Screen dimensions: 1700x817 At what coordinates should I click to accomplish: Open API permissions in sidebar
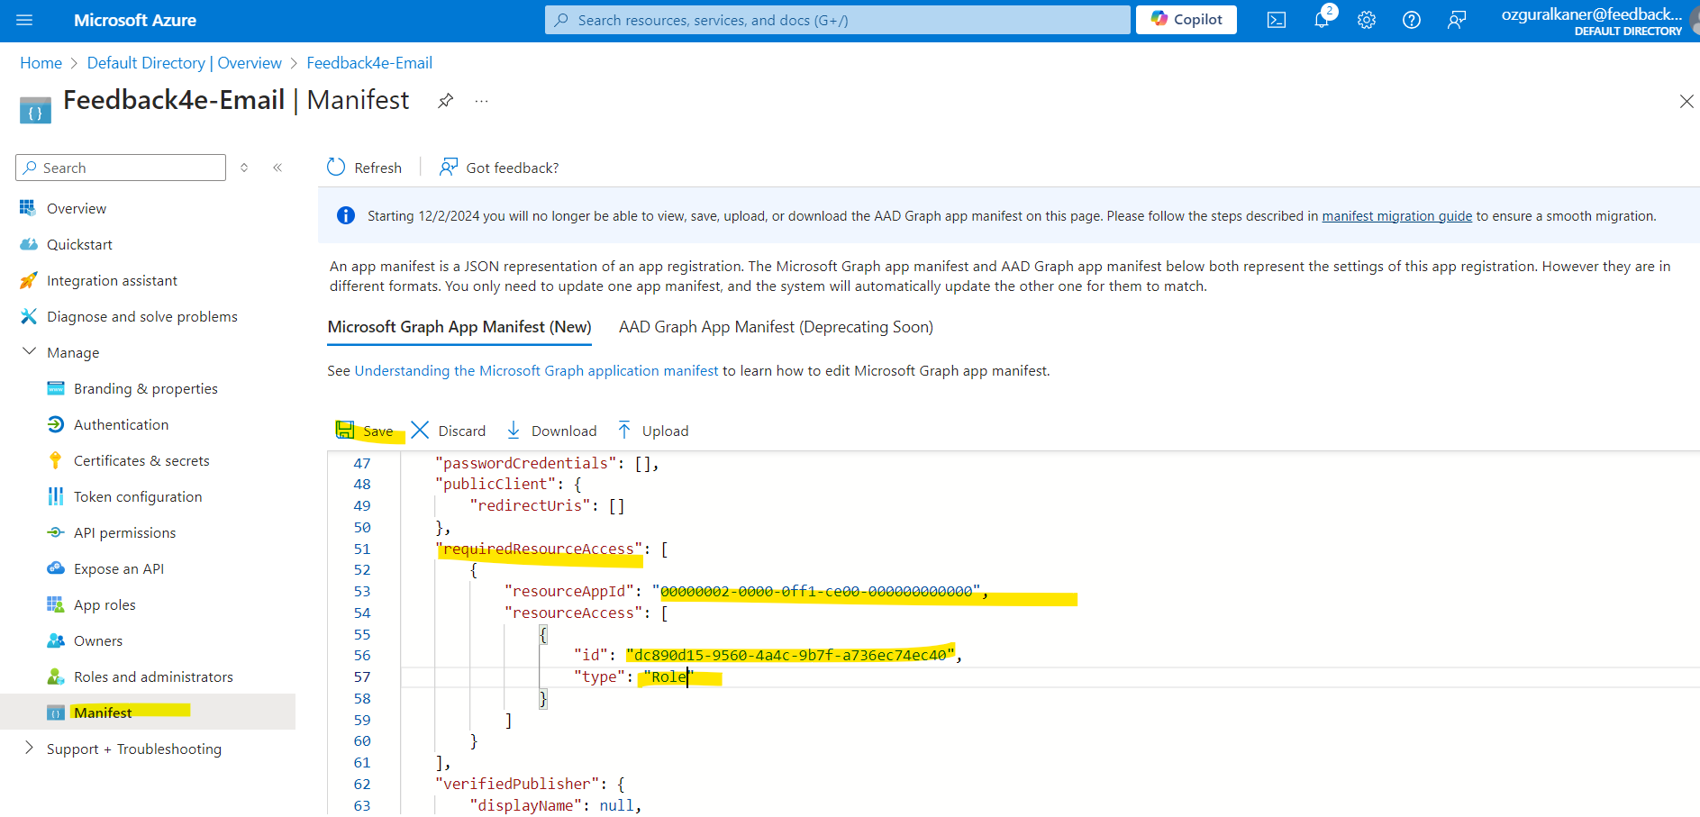(x=124, y=532)
